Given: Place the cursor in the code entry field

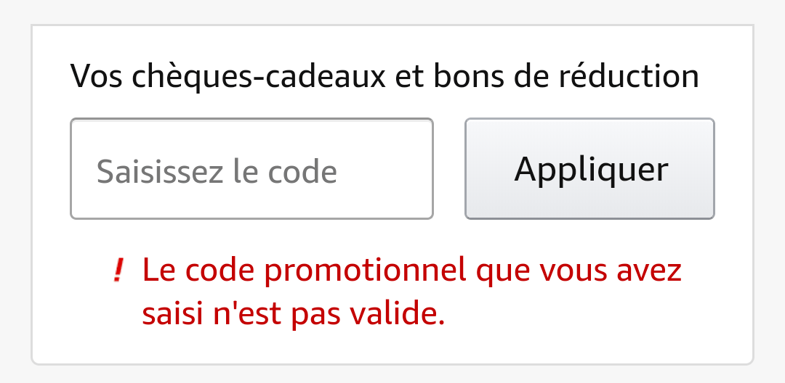Looking at the screenshot, I should click(x=251, y=168).
